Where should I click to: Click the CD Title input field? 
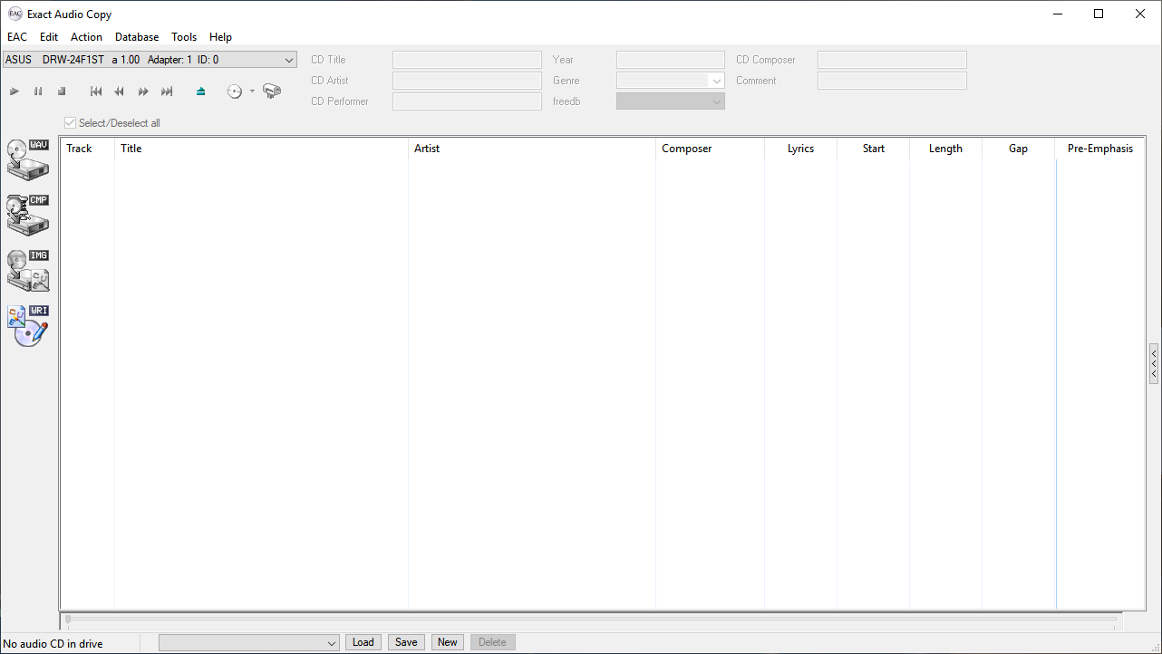[467, 60]
